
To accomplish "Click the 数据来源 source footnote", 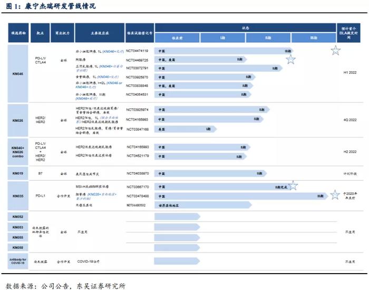I will coord(65,286).
